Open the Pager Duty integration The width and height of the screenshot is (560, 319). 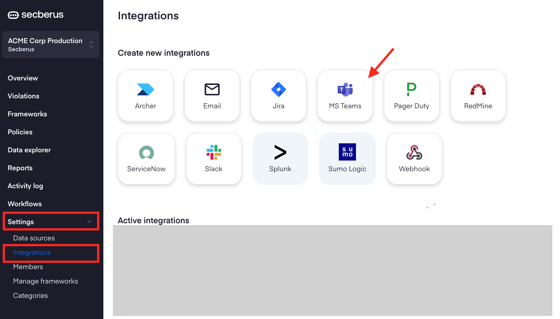[x=412, y=96]
